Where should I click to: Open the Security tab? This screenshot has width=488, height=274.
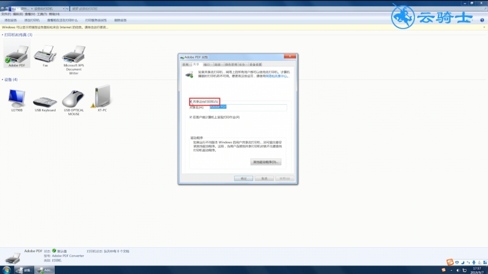point(242,65)
